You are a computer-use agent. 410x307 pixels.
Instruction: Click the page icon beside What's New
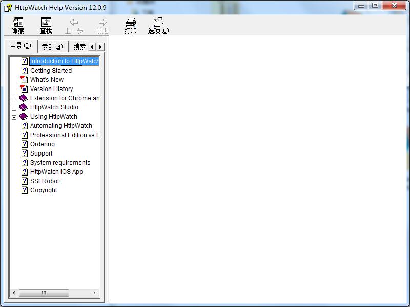(x=24, y=79)
